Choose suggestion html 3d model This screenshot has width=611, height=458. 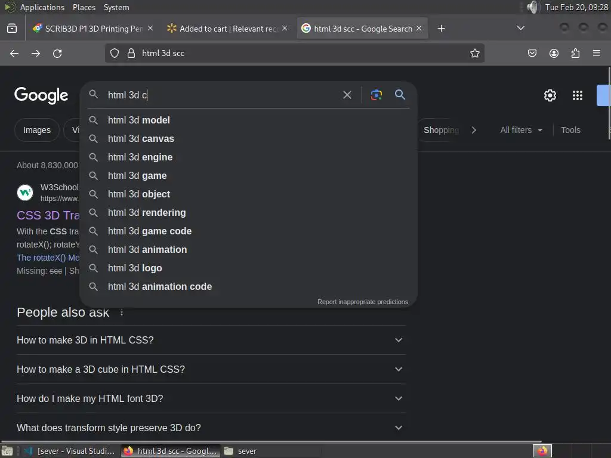click(248, 120)
